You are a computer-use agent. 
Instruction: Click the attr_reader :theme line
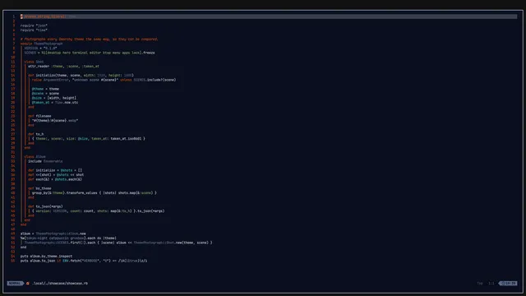click(x=63, y=66)
